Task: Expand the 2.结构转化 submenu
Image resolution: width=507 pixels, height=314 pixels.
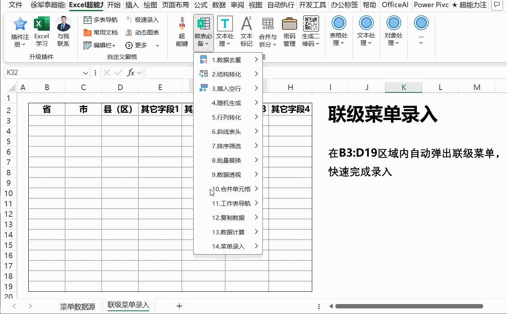Action: 228,74
